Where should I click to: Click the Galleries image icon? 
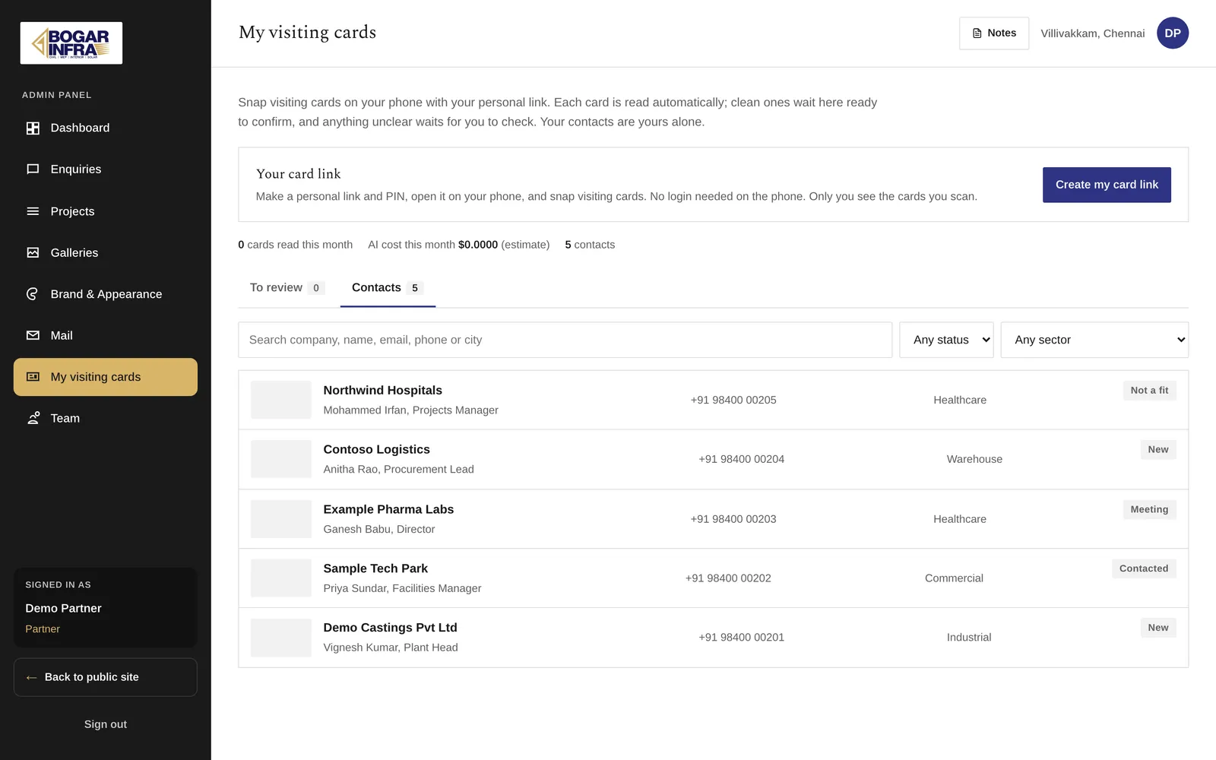33,252
